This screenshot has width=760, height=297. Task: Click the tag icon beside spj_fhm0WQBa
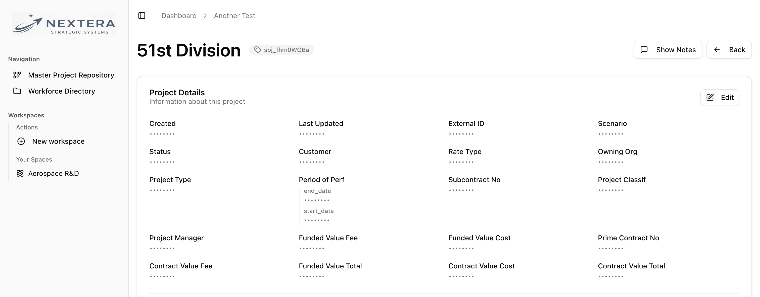click(x=258, y=50)
